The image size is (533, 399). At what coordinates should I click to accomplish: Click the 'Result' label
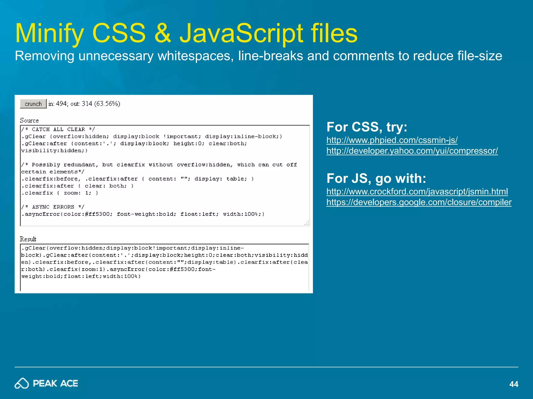pos(28,239)
